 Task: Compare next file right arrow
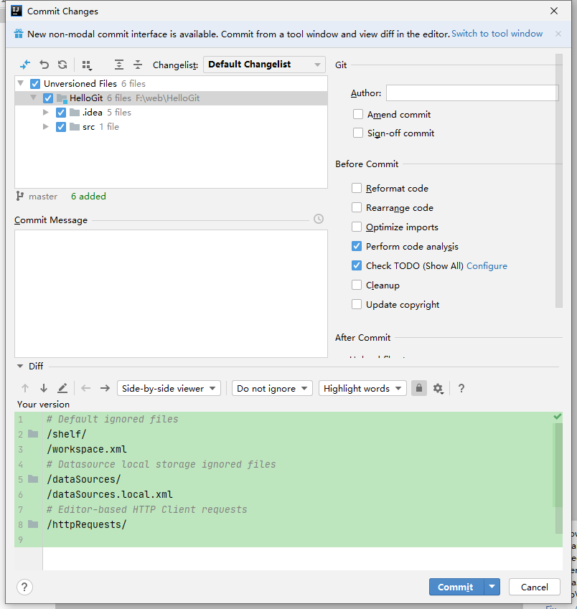pos(105,388)
